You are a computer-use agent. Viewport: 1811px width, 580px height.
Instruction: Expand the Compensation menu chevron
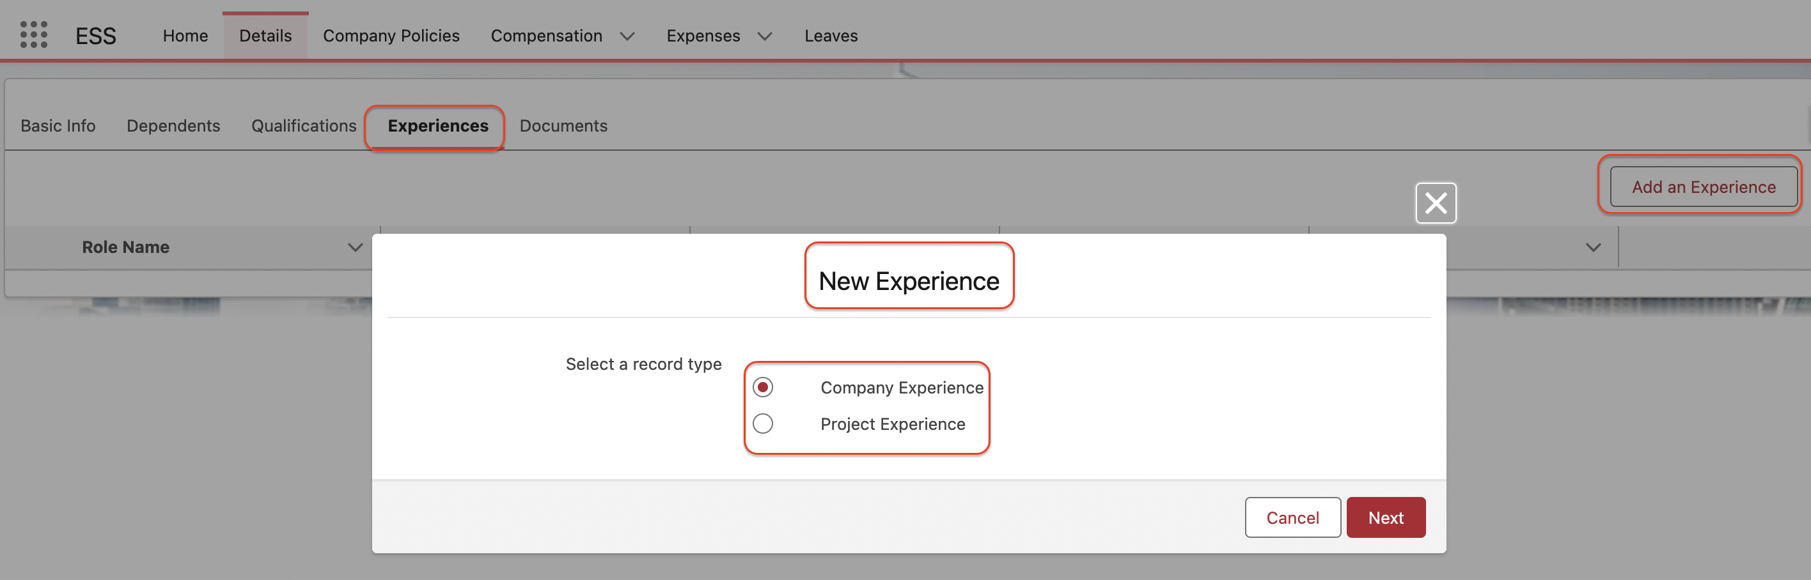pos(627,36)
